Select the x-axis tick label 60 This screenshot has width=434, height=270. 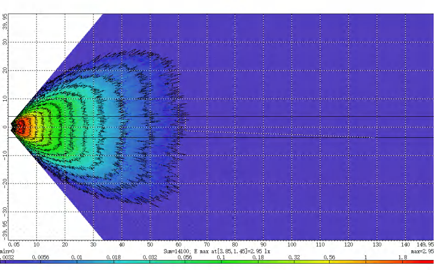coord(178,244)
